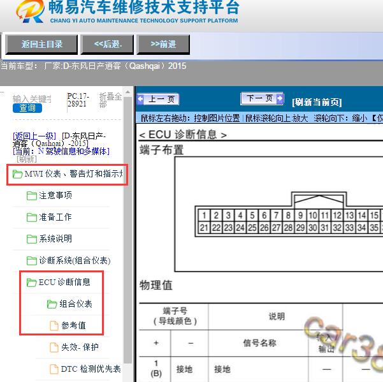Open 上一页 previous page button
Viewport: 383px width, 382px height.
[158, 99]
